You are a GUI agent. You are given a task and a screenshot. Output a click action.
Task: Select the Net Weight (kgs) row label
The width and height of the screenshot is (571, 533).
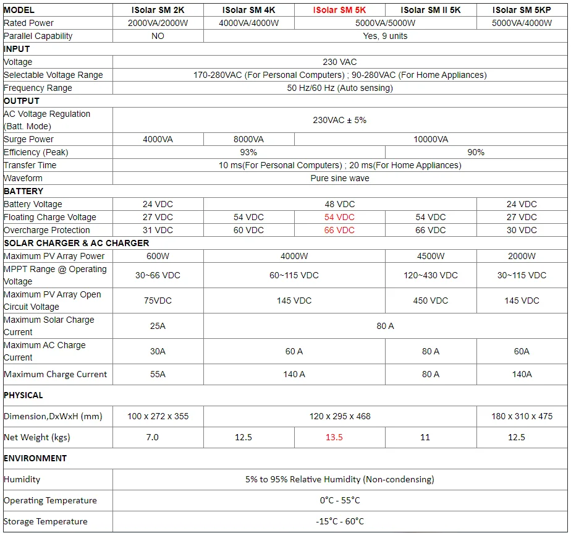coord(37,438)
